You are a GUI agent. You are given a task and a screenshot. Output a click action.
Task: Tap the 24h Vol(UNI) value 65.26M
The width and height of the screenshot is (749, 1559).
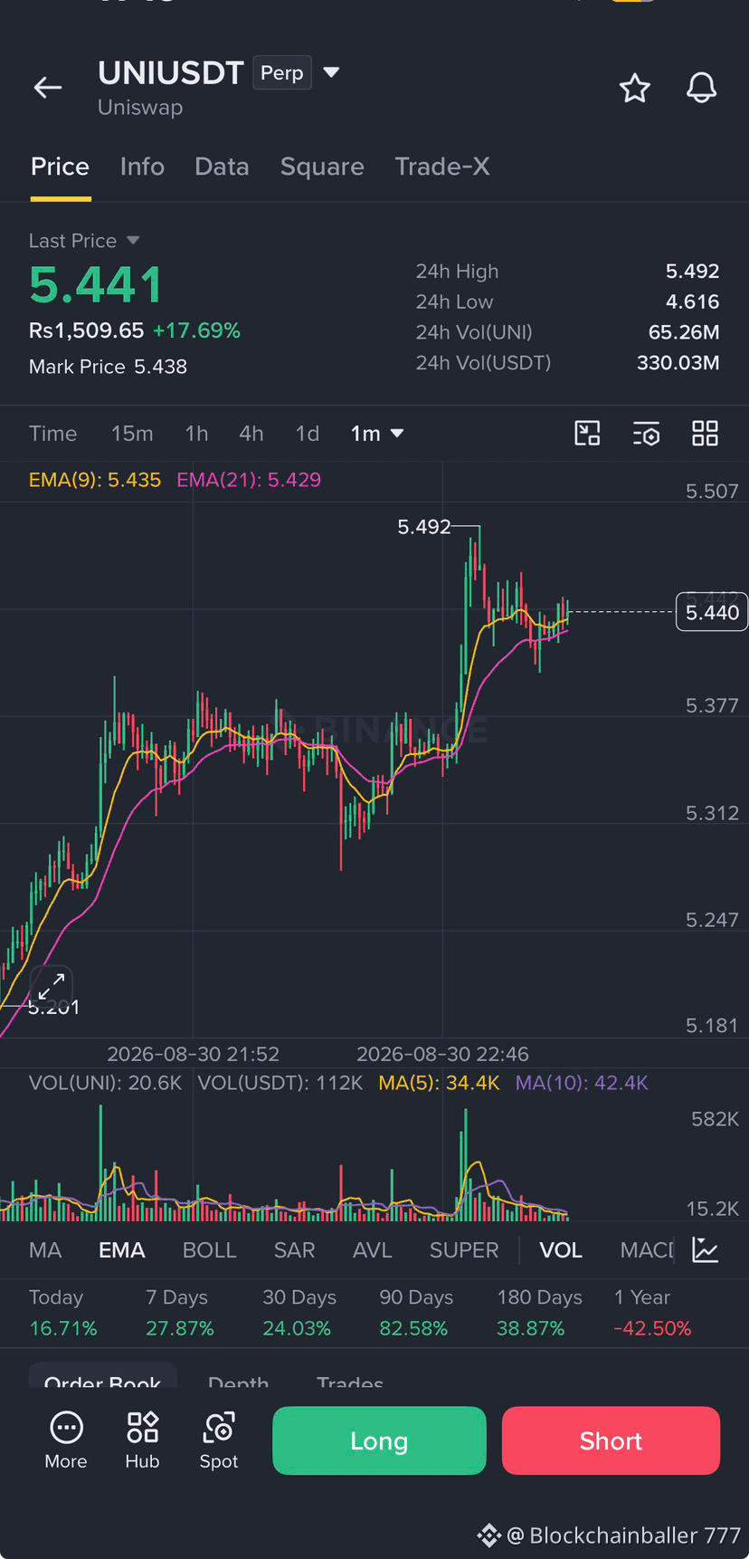684,332
